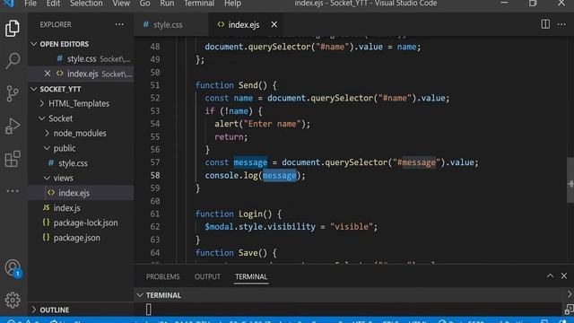This screenshot has width=574, height=323.
Task: Click inside the terminal input cursor
Action: [x=148, y=310]
